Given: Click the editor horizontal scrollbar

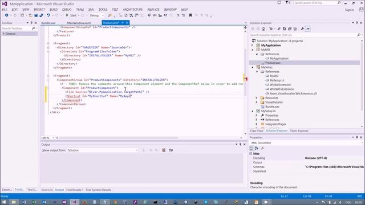Looking at the screenshot, I should (x=119, y=138).
